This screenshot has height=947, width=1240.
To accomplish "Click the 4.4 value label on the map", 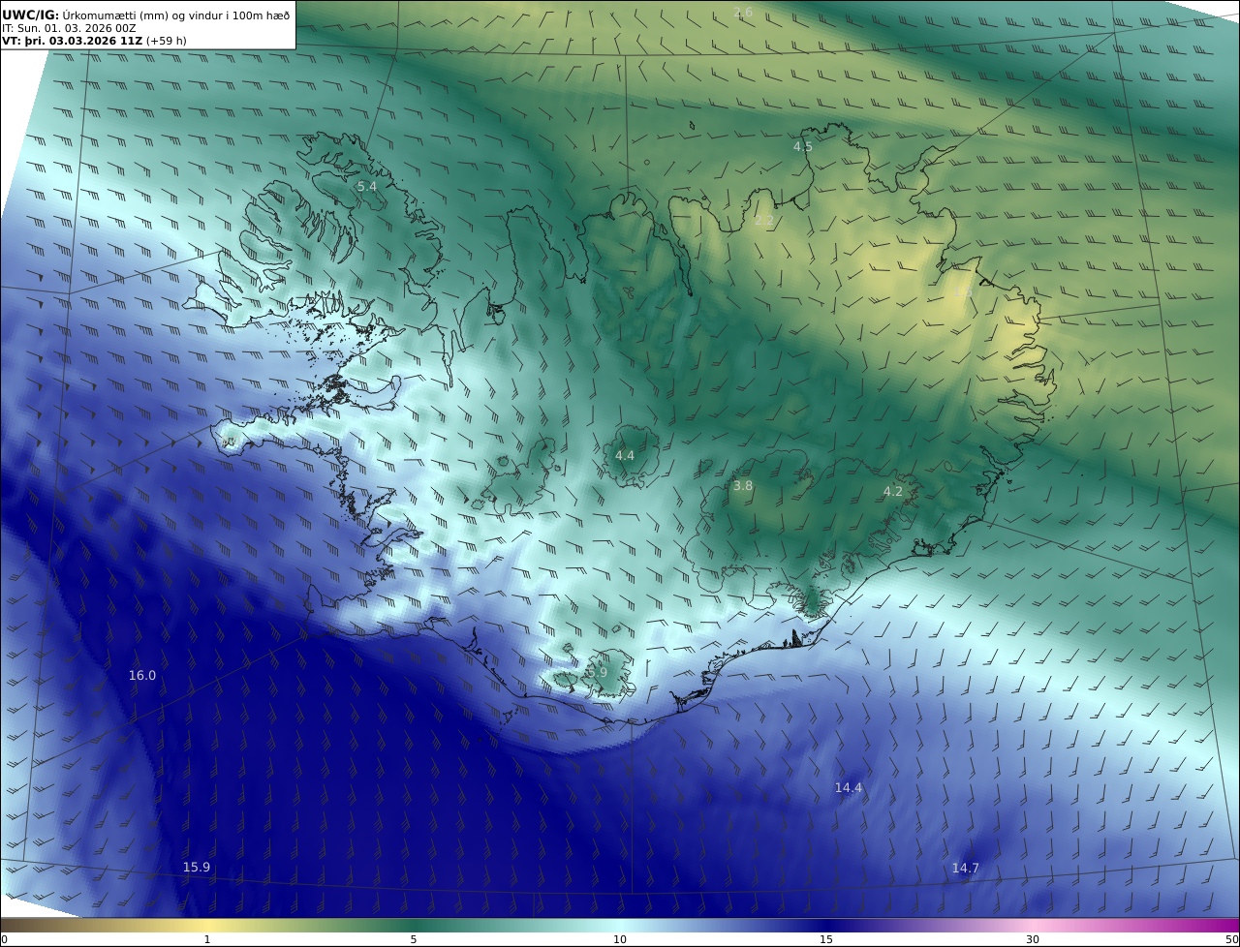I will (625, 455).
